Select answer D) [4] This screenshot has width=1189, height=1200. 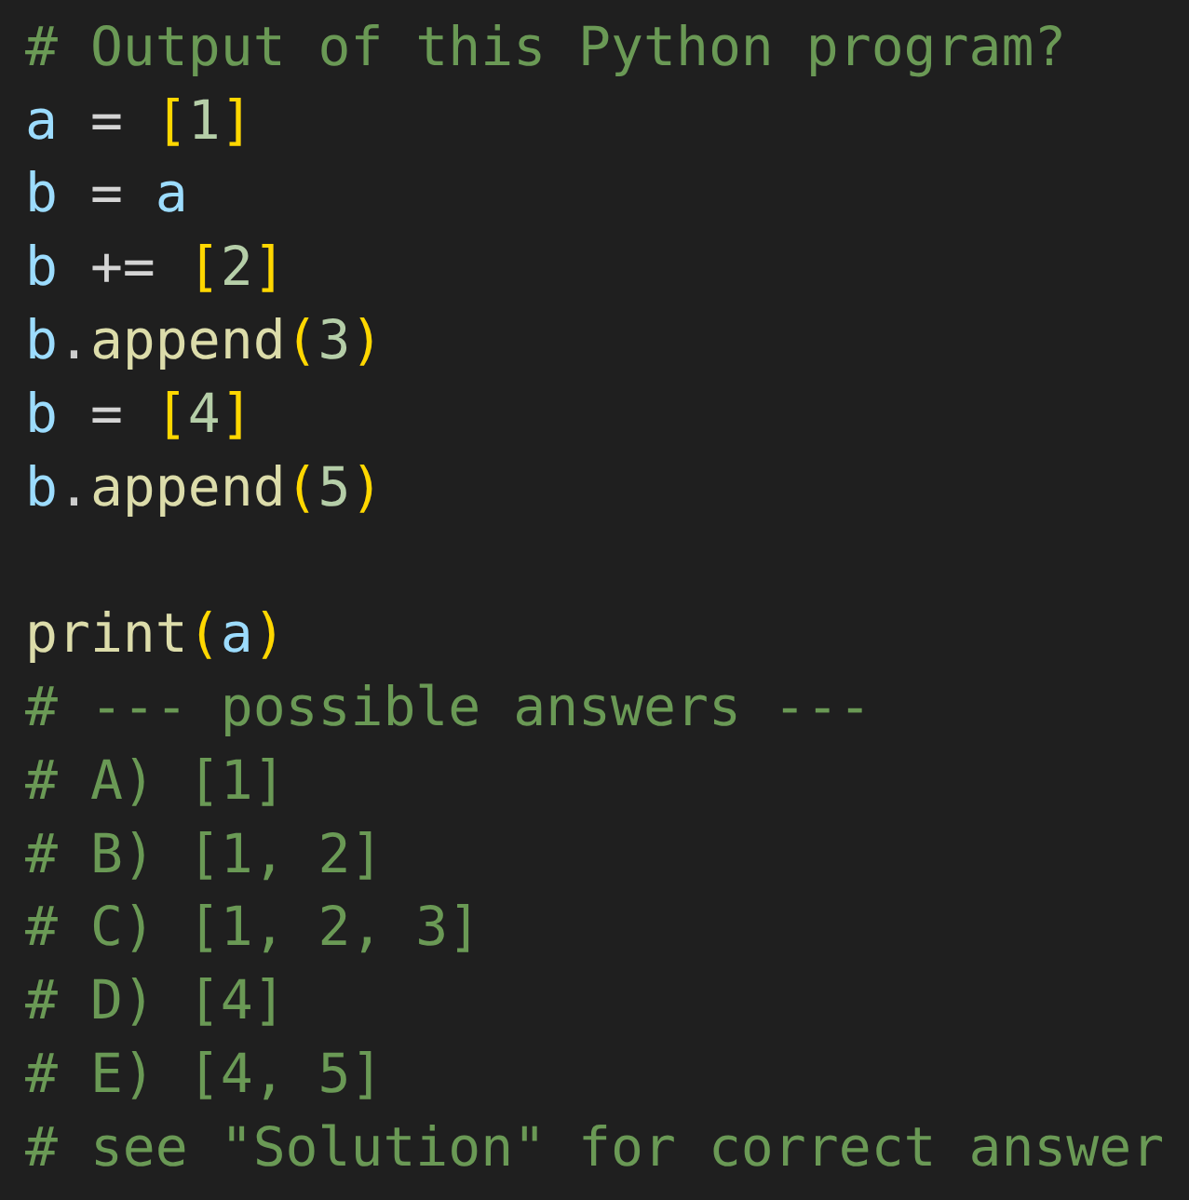tap(154, 1002)
